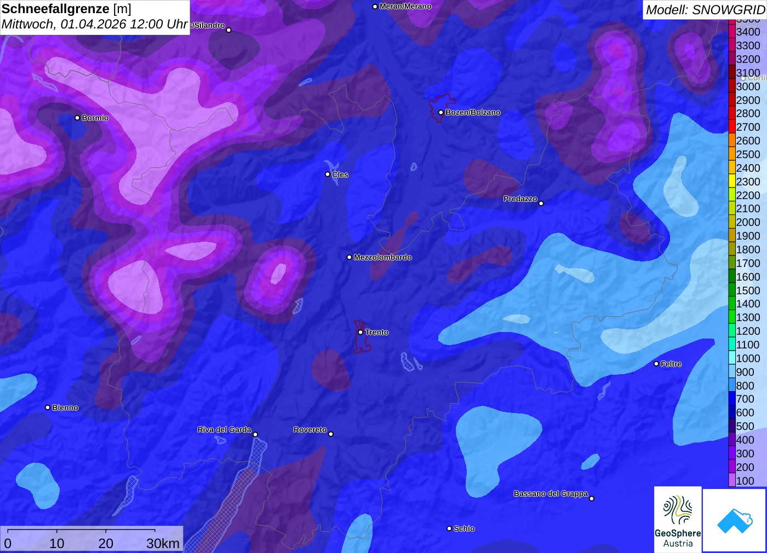Click the Mezzolombardo marker dot
This screenshot has width=767, height=553.
click(x=350, y=257)
